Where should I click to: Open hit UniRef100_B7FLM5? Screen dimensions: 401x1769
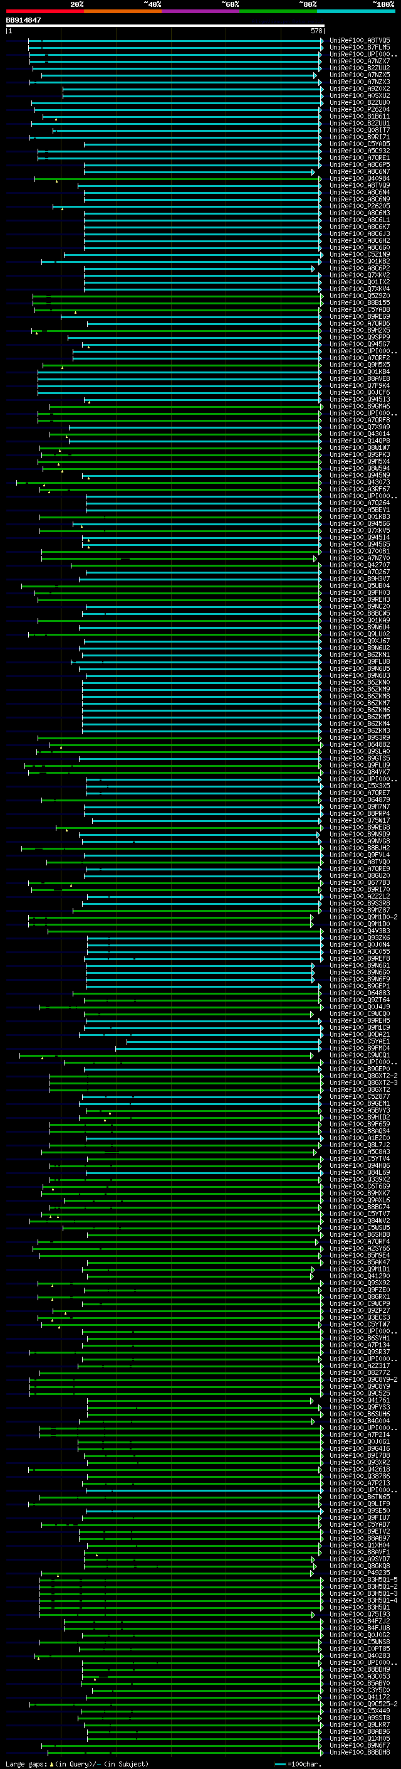tap(360, 48)
